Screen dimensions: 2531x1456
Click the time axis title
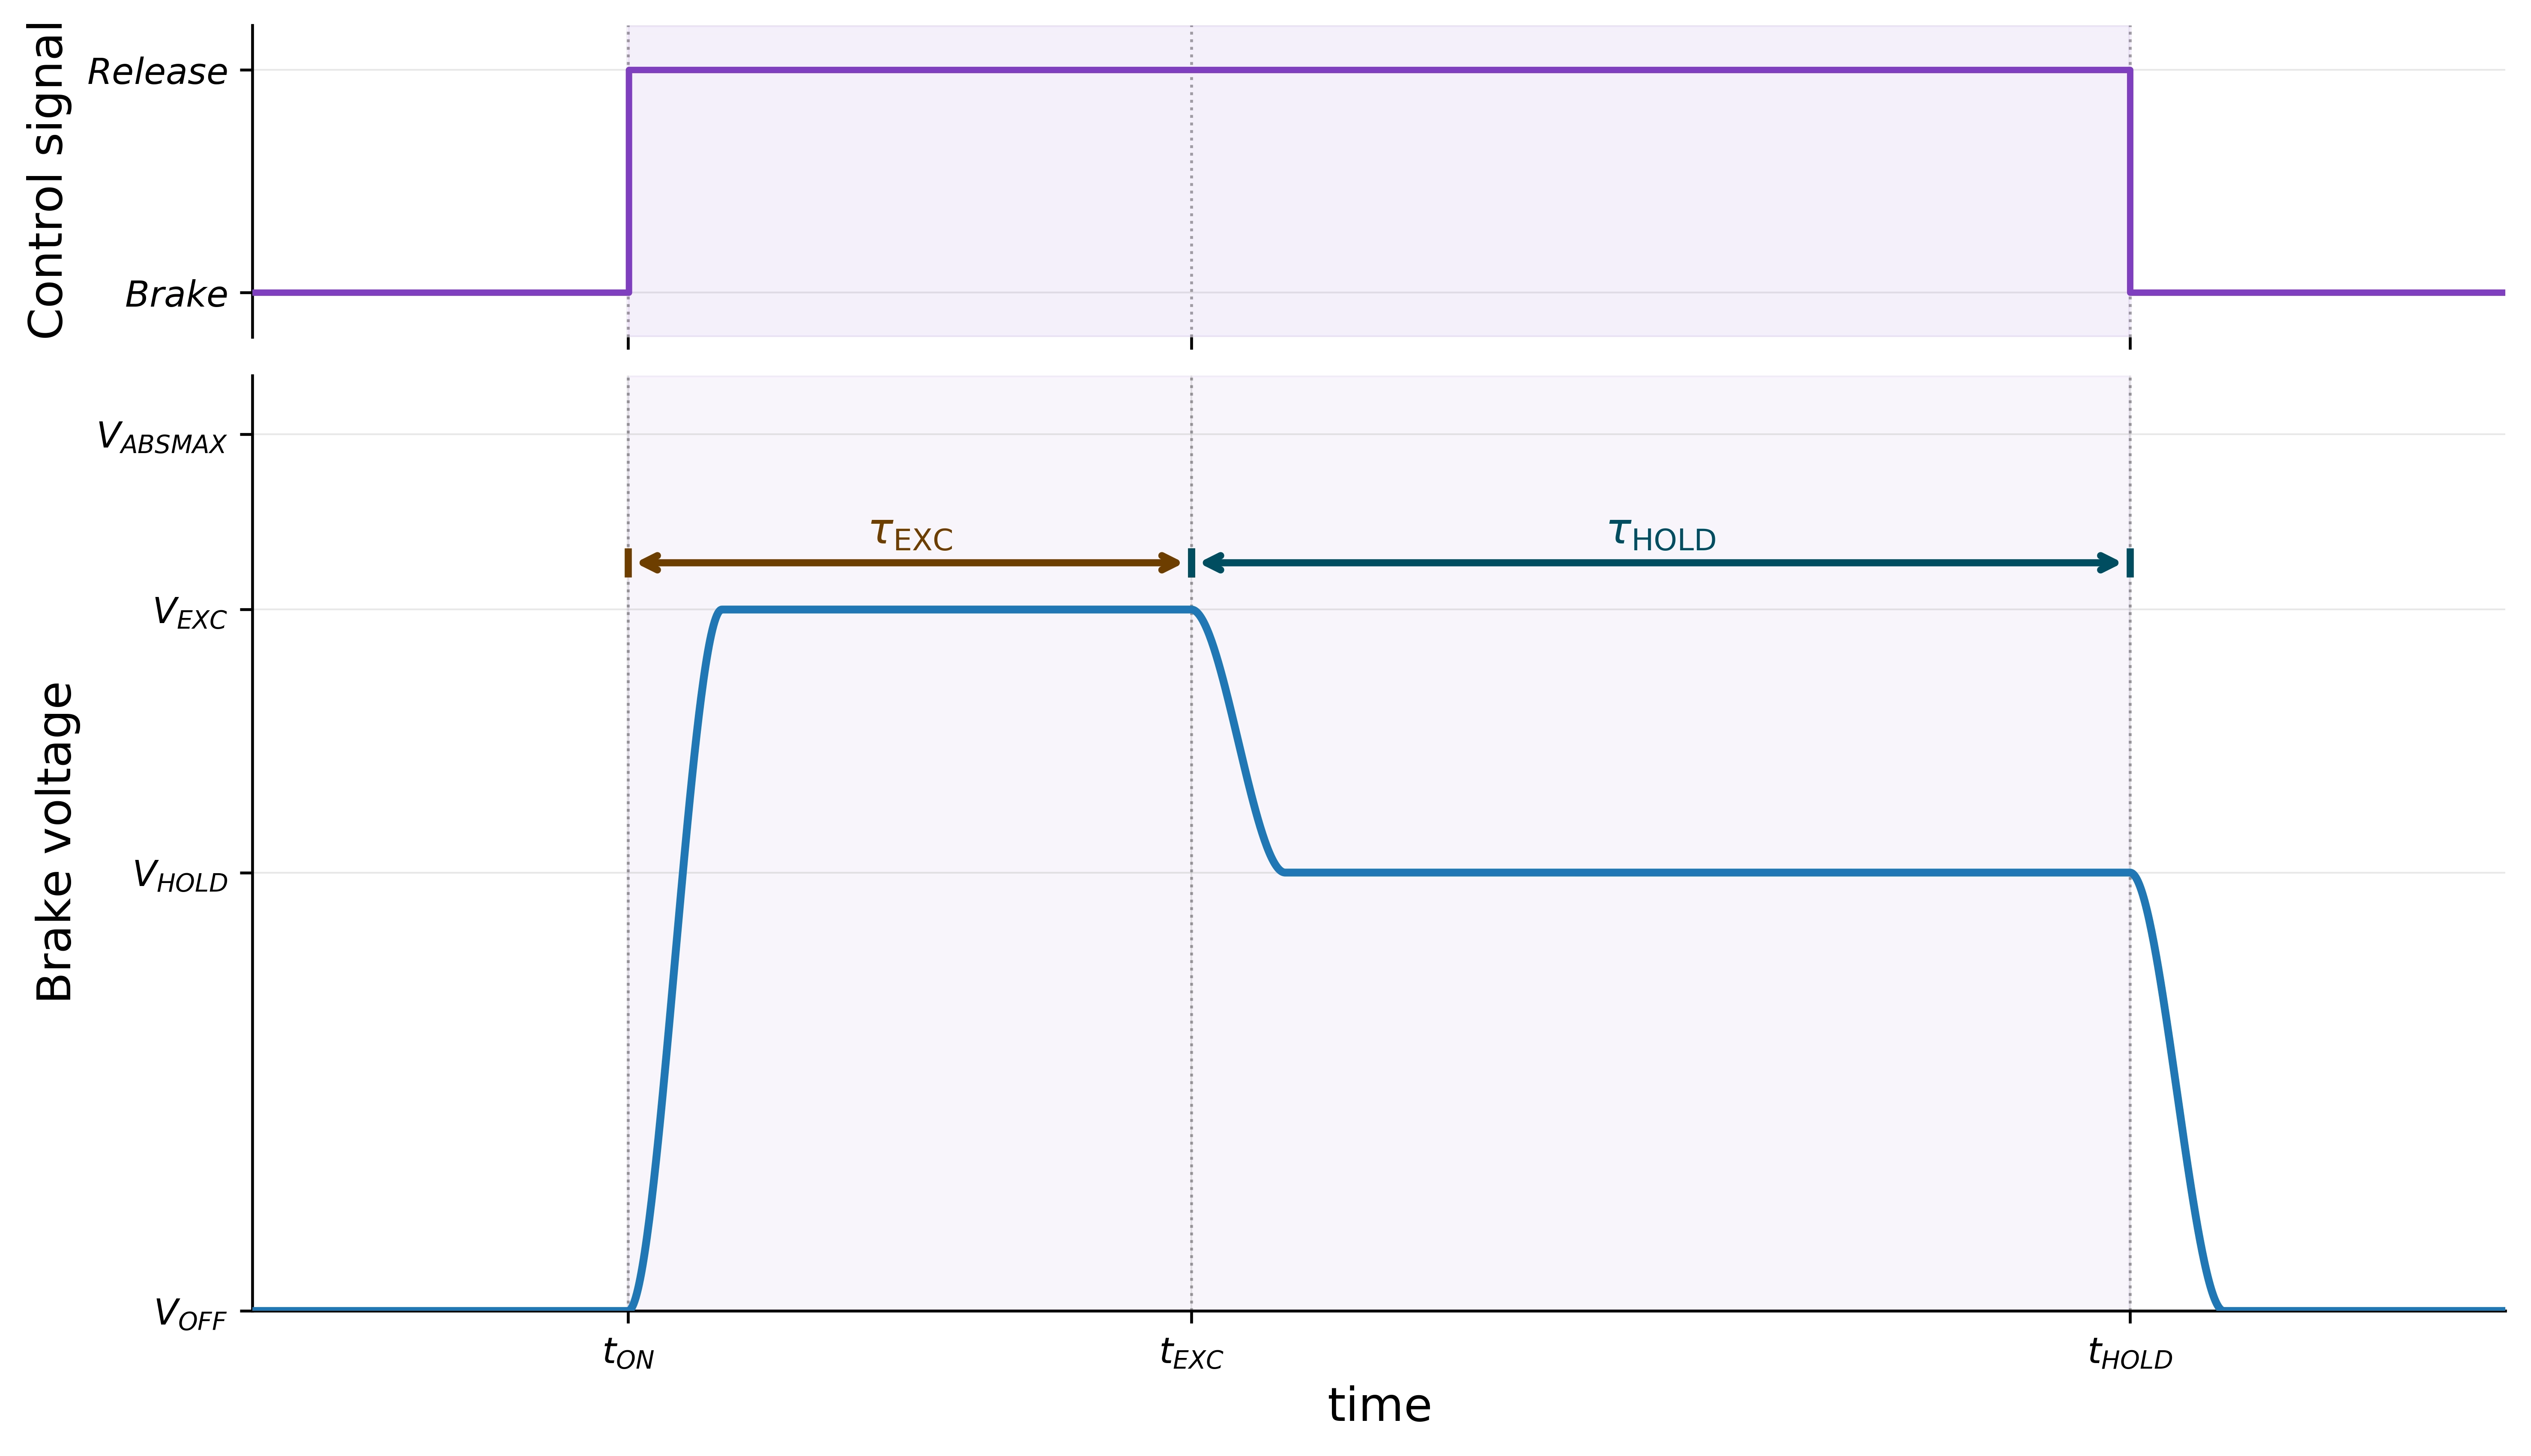pos(1379,1405)
